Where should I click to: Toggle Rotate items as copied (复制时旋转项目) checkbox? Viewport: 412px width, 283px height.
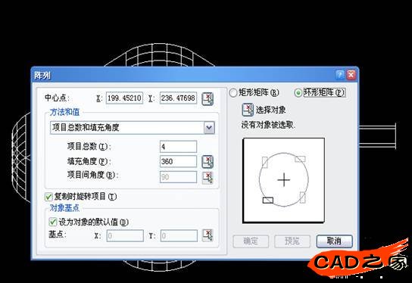click(x=48, y=197)
